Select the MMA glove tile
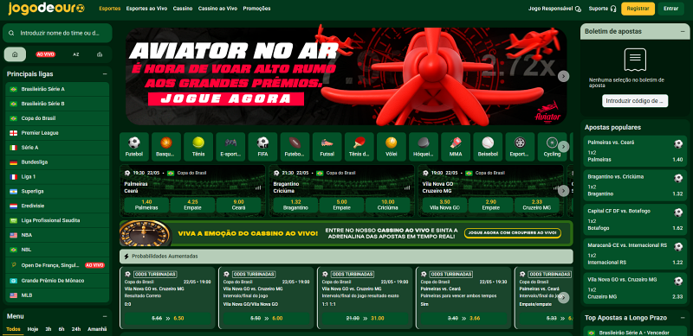 click(456, 147)
